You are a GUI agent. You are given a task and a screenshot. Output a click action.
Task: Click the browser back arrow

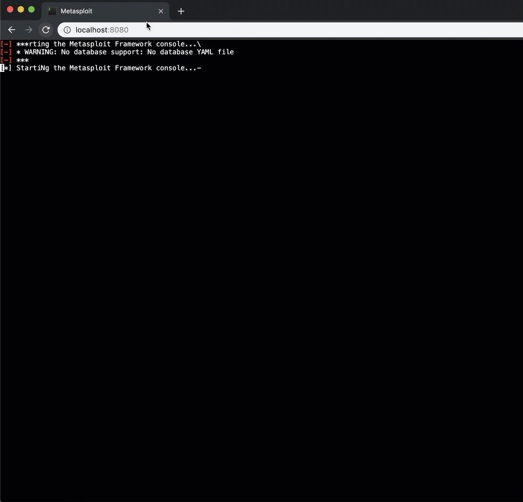coord(12,30)
